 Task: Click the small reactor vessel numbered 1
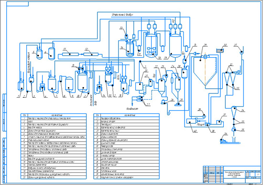[21, 86]
